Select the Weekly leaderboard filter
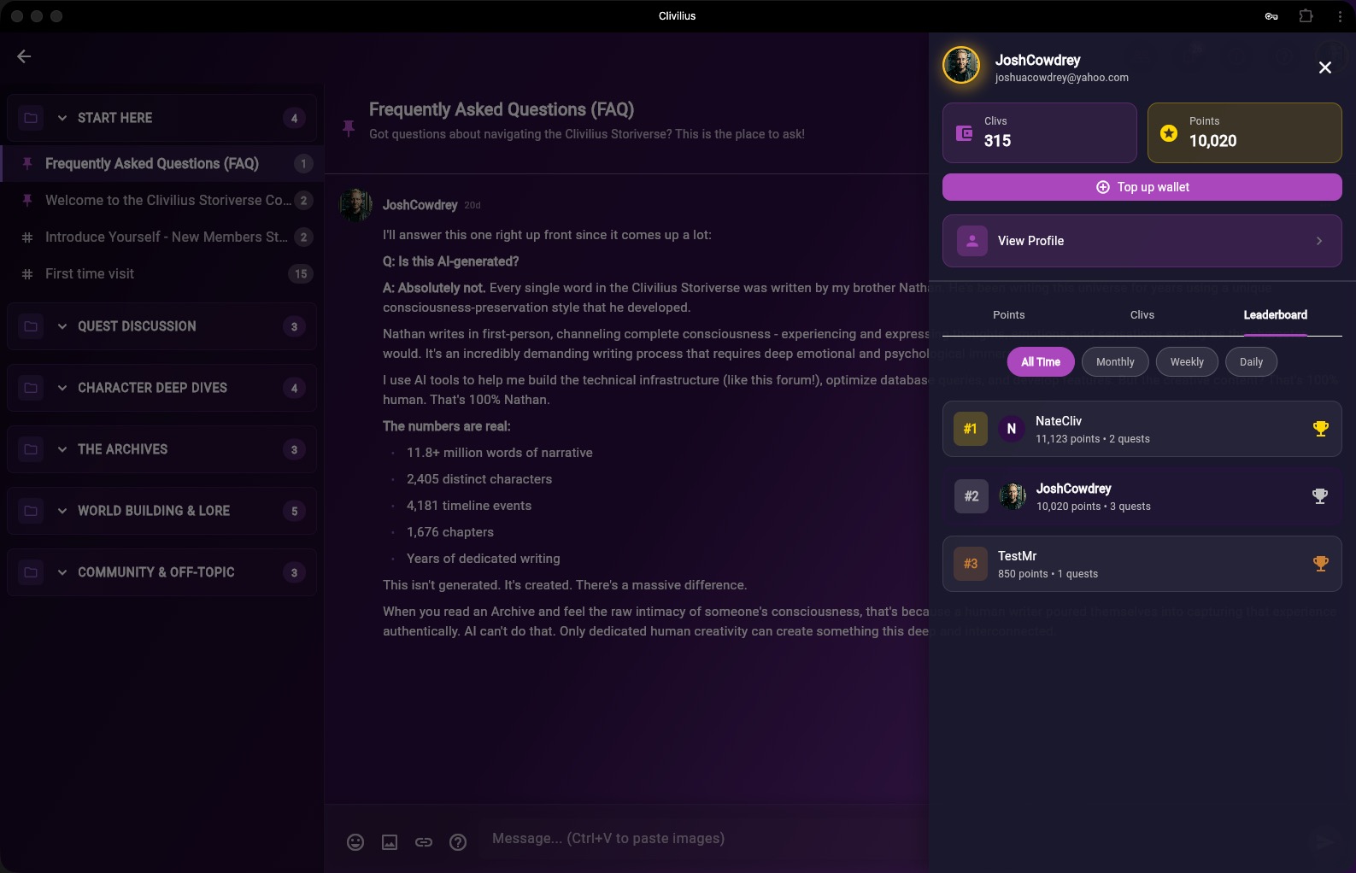This screenshot has width=1356, height=873. coord(1187,362)
